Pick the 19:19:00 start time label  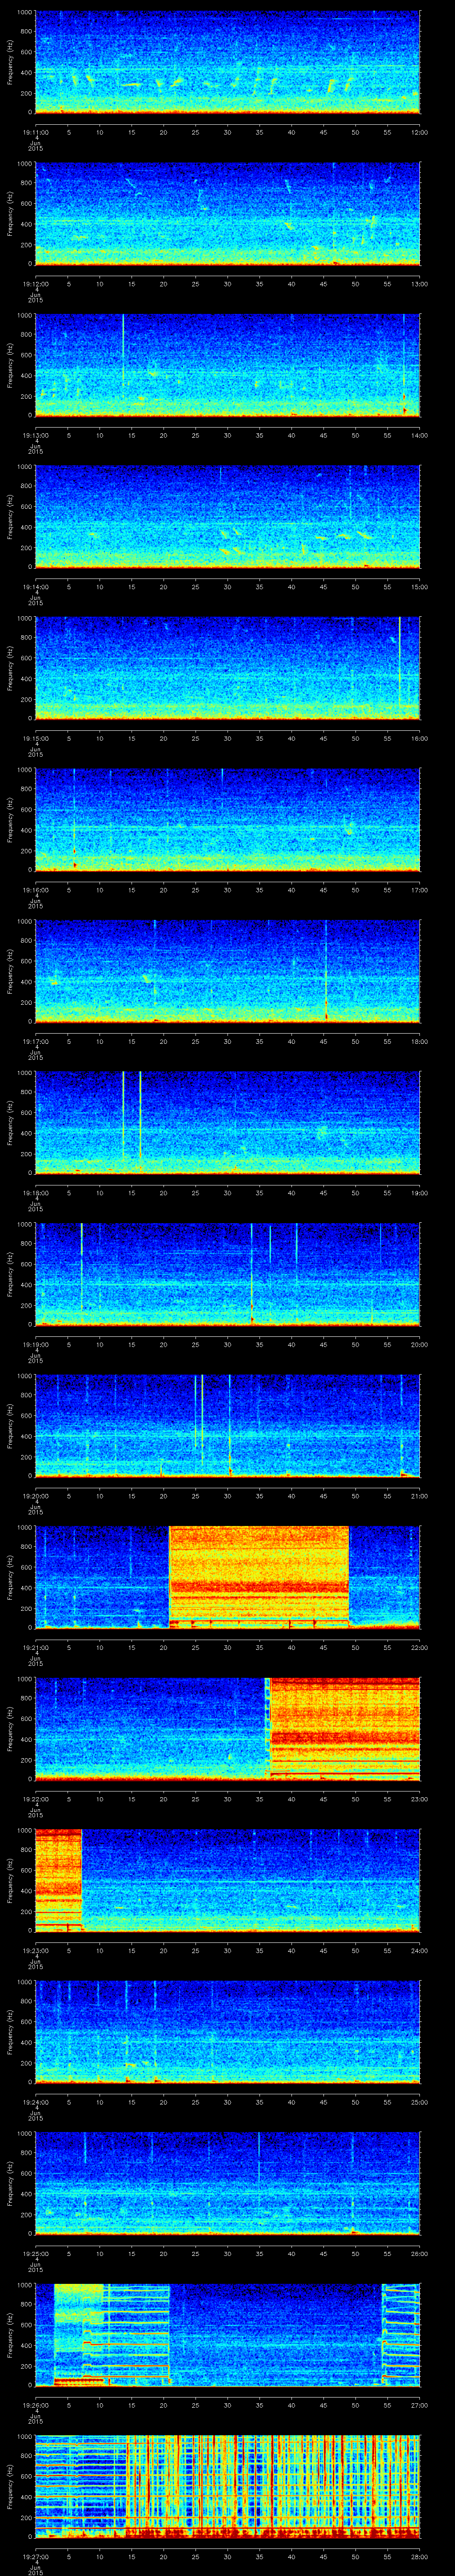pos(35,1343)
